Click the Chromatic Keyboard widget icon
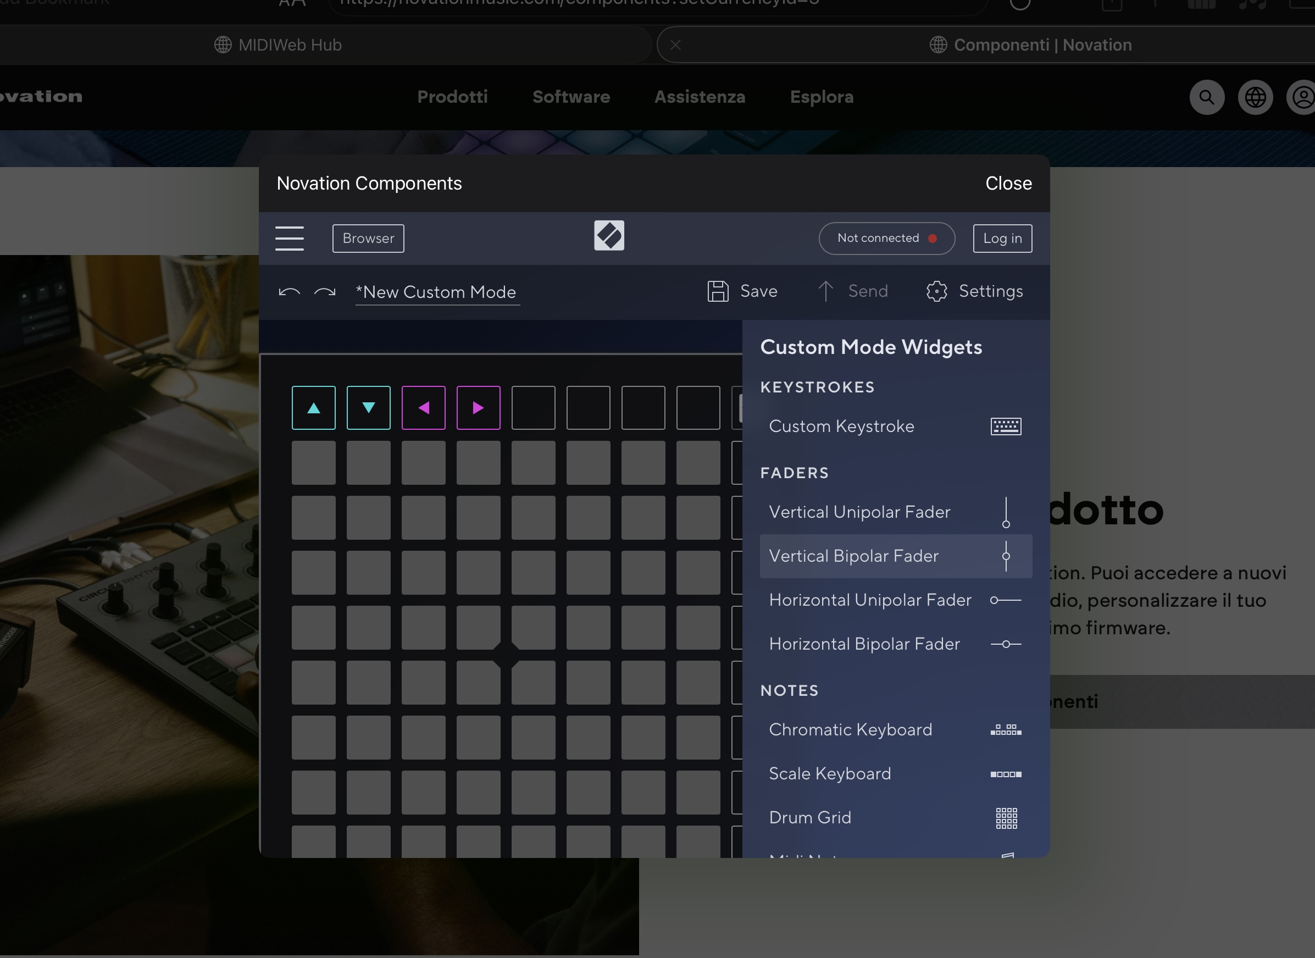Screen dimensions: 1315x958 point(1006,729)
